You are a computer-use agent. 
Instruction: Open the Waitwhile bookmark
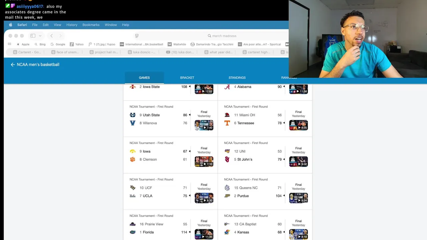coord(177,44)
